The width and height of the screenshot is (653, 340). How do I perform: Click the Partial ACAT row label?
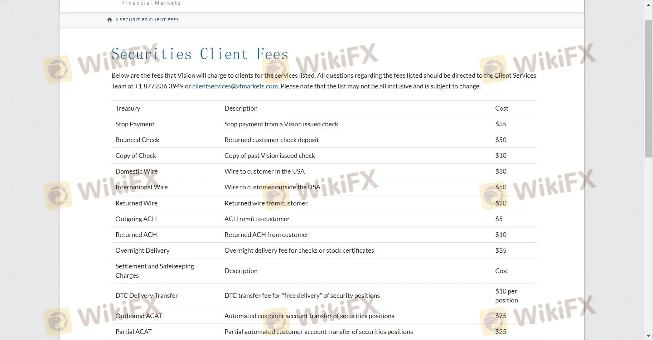point(134,332)
